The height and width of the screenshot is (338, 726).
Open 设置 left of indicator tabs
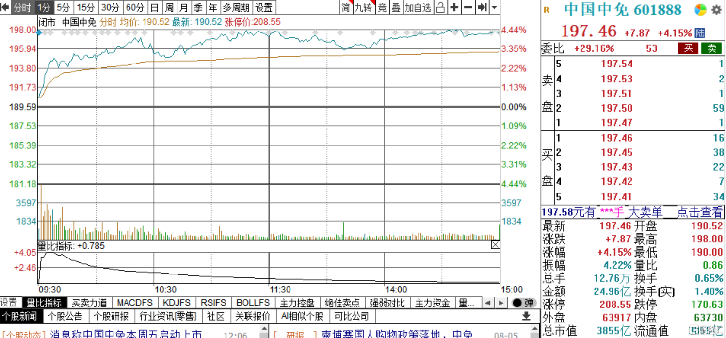(9, 303)
